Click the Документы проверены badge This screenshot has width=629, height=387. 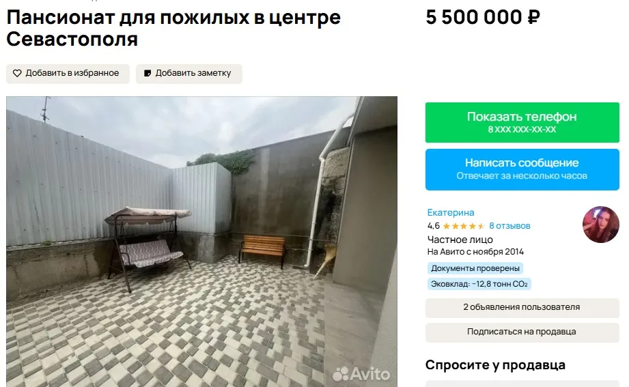[475, 268]
